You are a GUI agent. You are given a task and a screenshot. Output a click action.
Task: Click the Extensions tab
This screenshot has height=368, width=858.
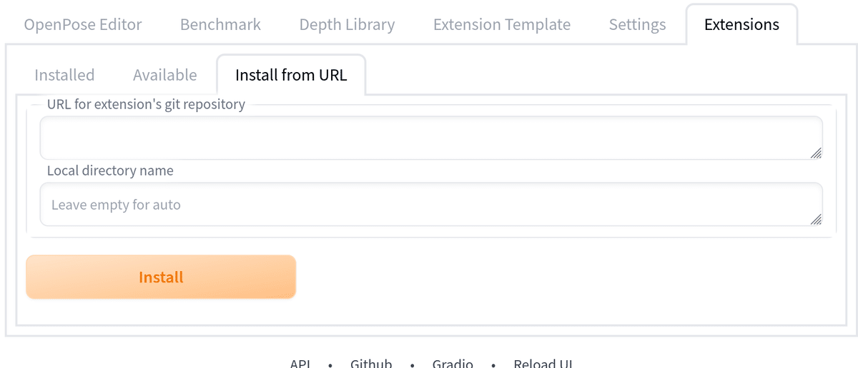741,24
